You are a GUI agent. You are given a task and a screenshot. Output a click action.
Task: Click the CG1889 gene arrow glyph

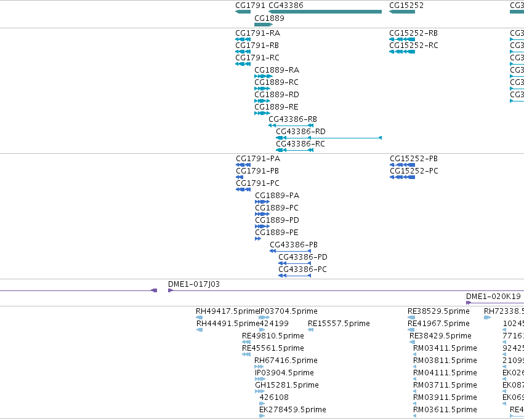pos(264,25)
